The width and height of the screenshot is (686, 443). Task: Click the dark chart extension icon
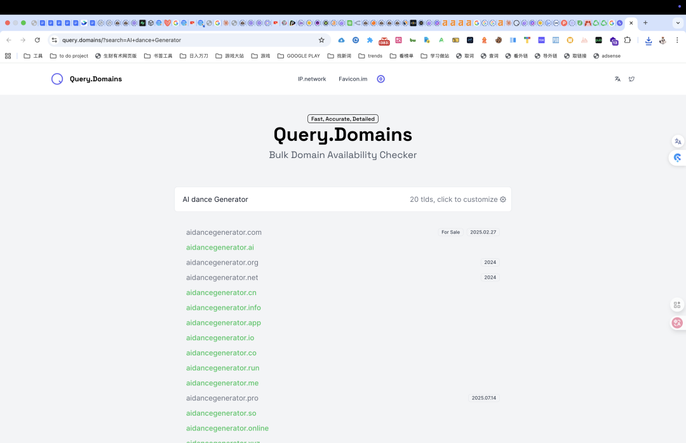pos(470,40)
